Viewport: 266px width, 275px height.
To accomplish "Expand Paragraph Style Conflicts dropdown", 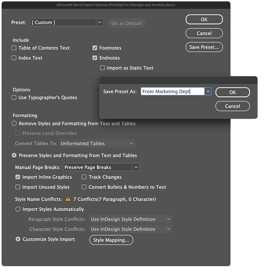I will (169, 219).
